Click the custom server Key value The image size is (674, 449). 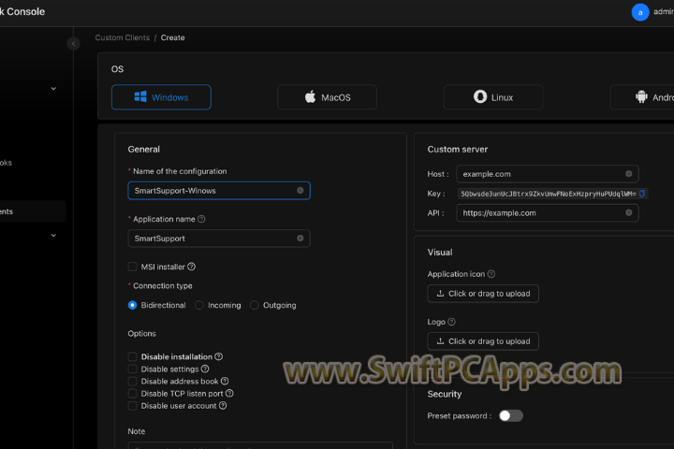click(x=548, y=194)
